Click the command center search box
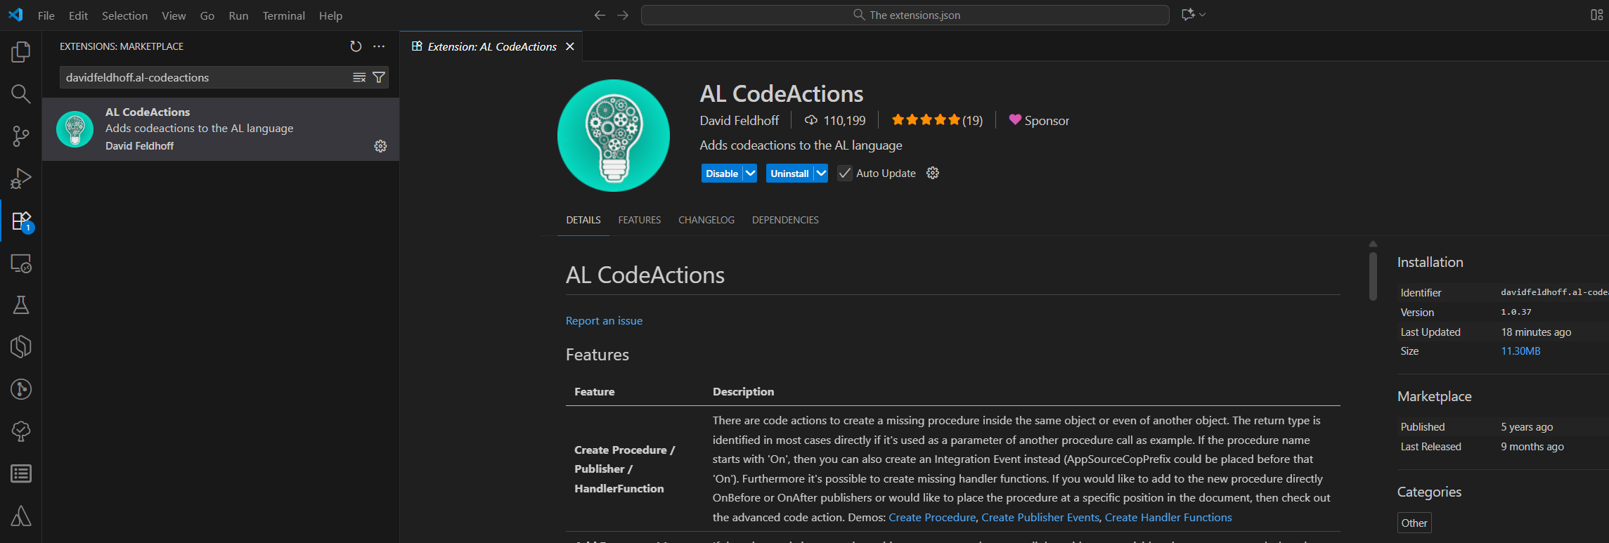Viewport: 1609px width, 543px height. click(x=905, y=15)
